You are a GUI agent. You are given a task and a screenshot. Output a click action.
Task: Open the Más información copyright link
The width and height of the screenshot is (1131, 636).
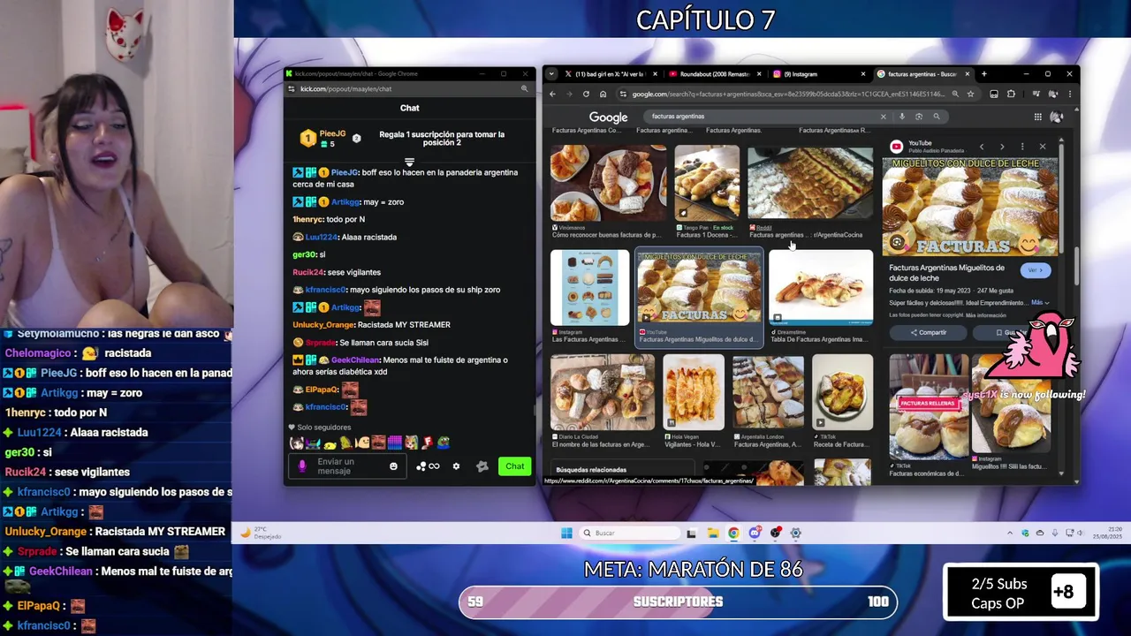pyautogui.click(x=985, y=315)
